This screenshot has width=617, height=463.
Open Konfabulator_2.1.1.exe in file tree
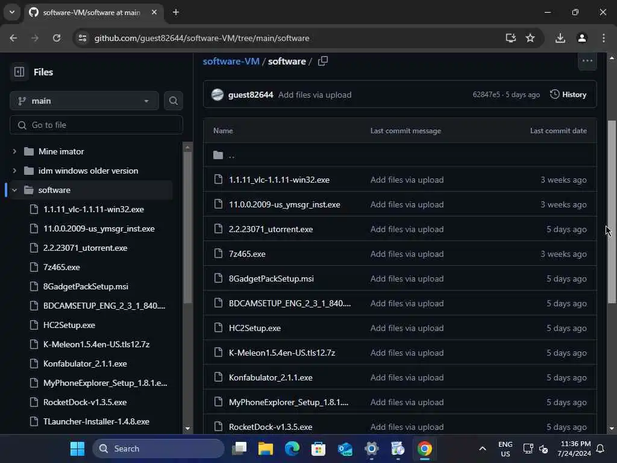[85, 364]
